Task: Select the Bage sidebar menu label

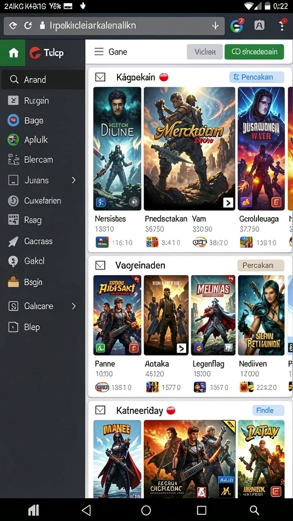Action: coord(34,121)
